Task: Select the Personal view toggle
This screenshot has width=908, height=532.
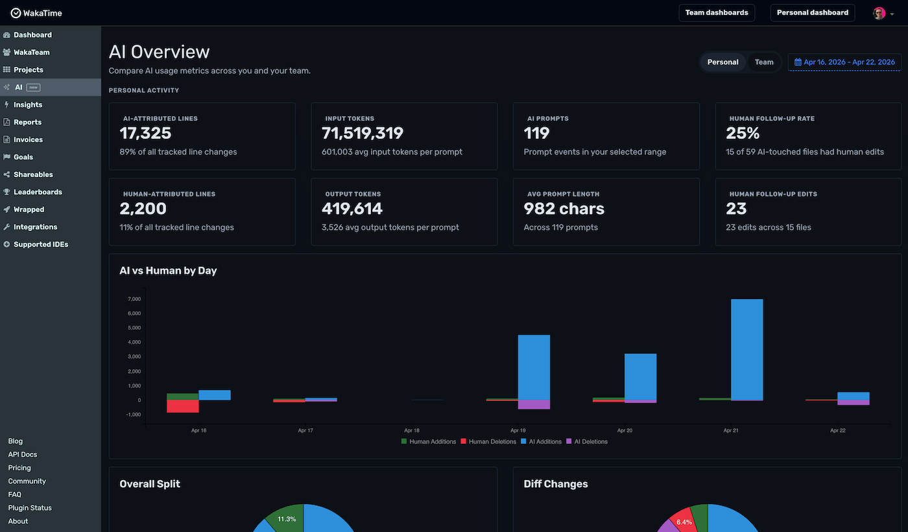Action: (723, 62)
